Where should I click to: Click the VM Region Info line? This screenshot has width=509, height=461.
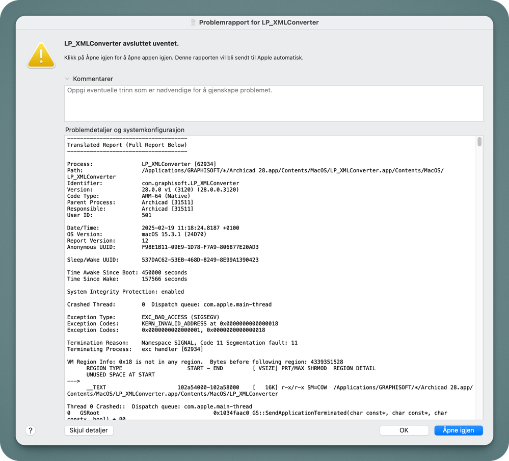(205, 362)
